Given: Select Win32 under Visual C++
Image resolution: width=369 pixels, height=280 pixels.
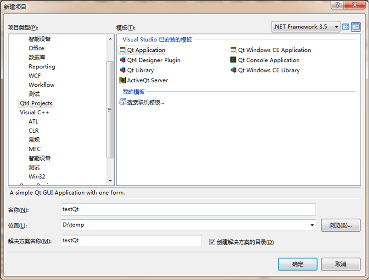Looking at the screenshot, I should pos(37,176).
